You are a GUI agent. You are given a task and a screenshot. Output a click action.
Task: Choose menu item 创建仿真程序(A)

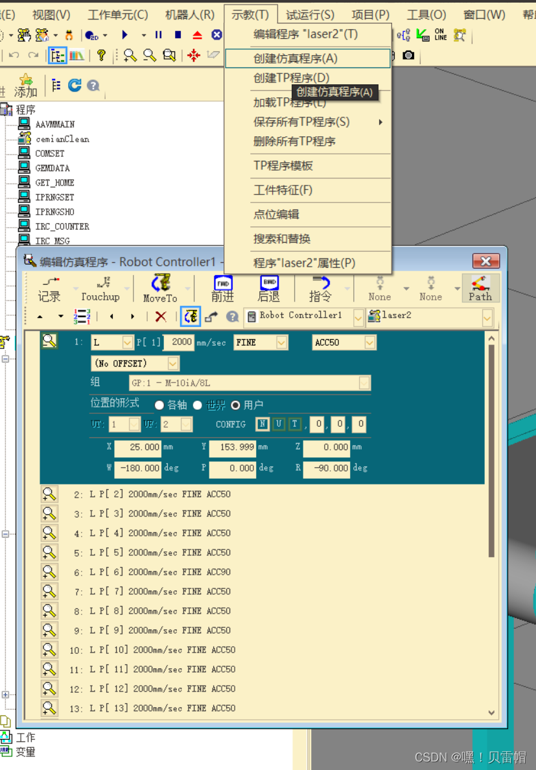308,58
